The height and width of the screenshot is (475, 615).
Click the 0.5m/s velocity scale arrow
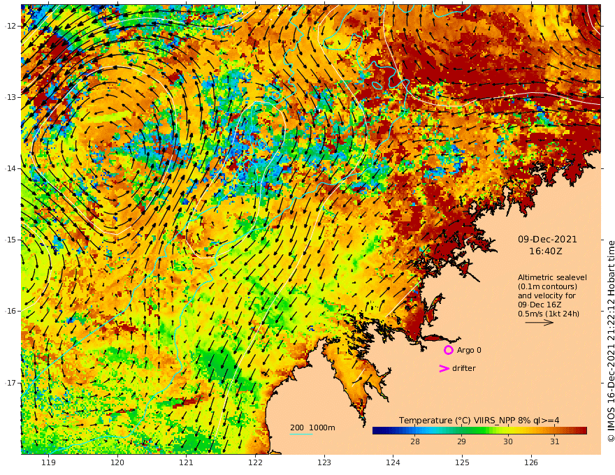point(539,323)
